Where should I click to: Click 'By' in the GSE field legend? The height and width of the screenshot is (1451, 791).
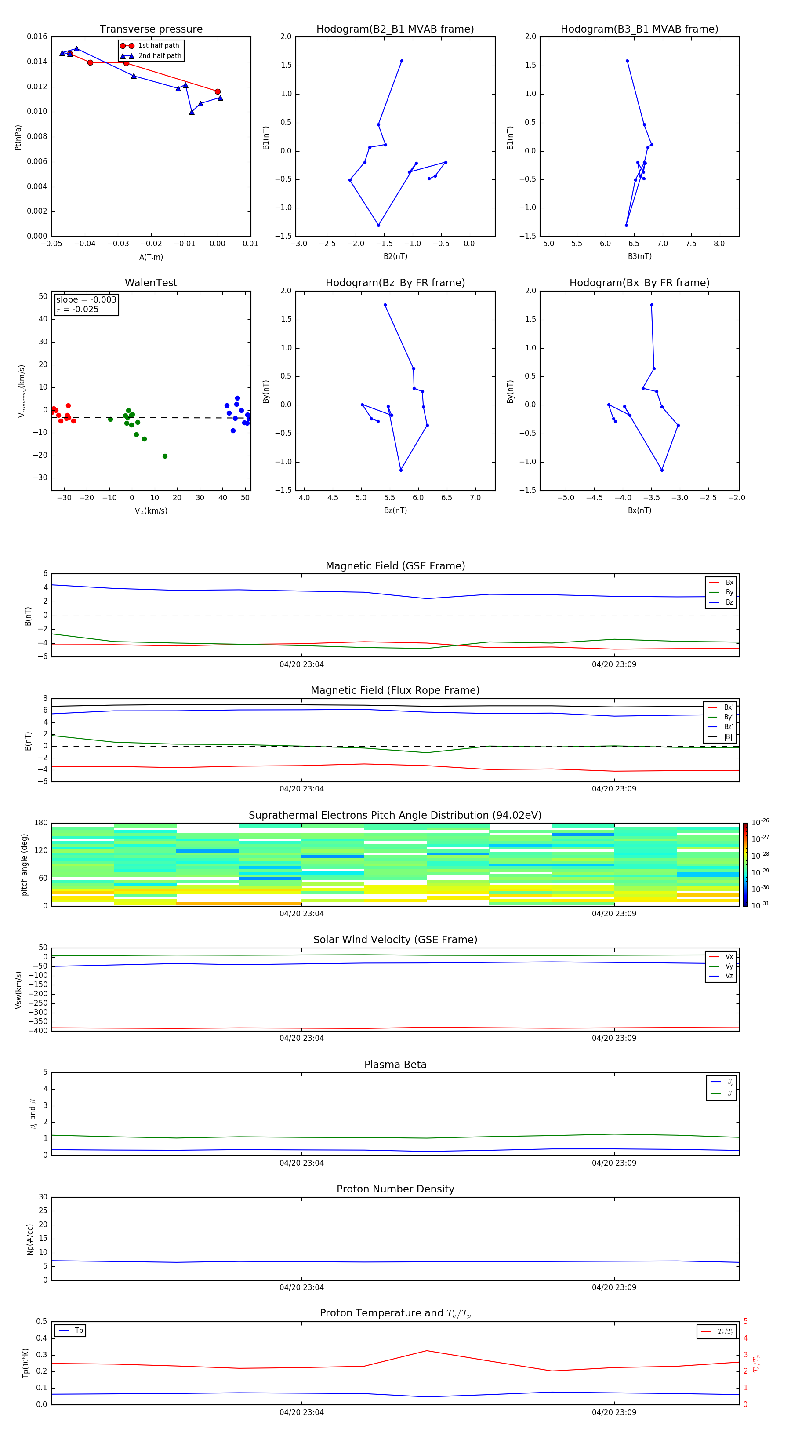point(721,593)
